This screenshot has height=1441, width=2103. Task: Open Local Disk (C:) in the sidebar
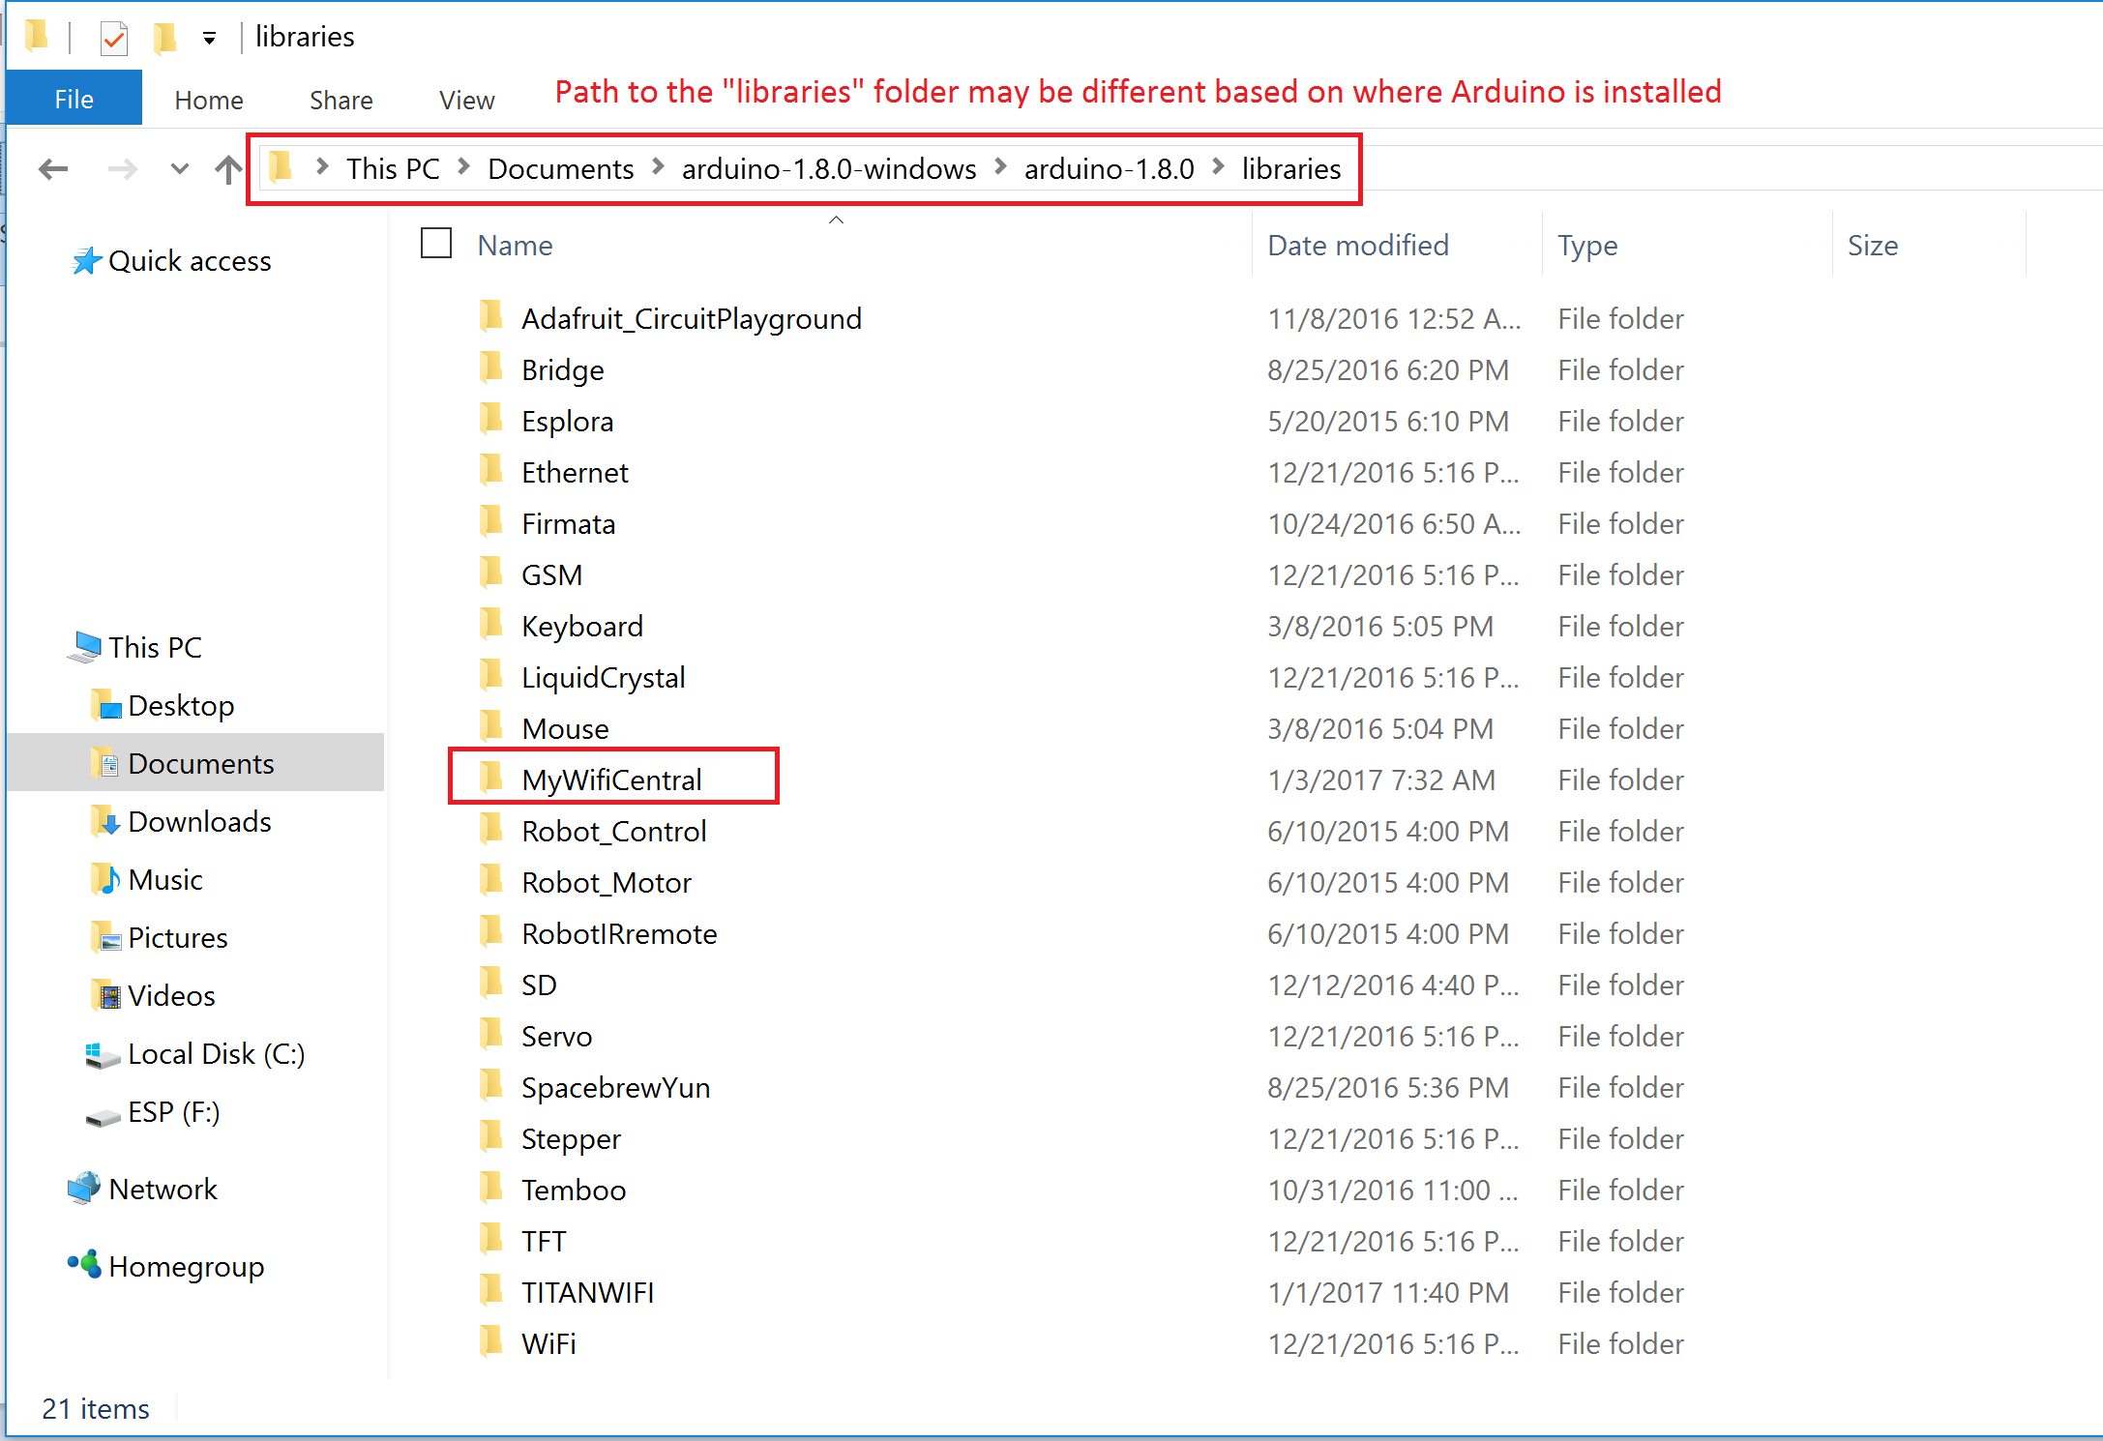(x=215, y=1053)
